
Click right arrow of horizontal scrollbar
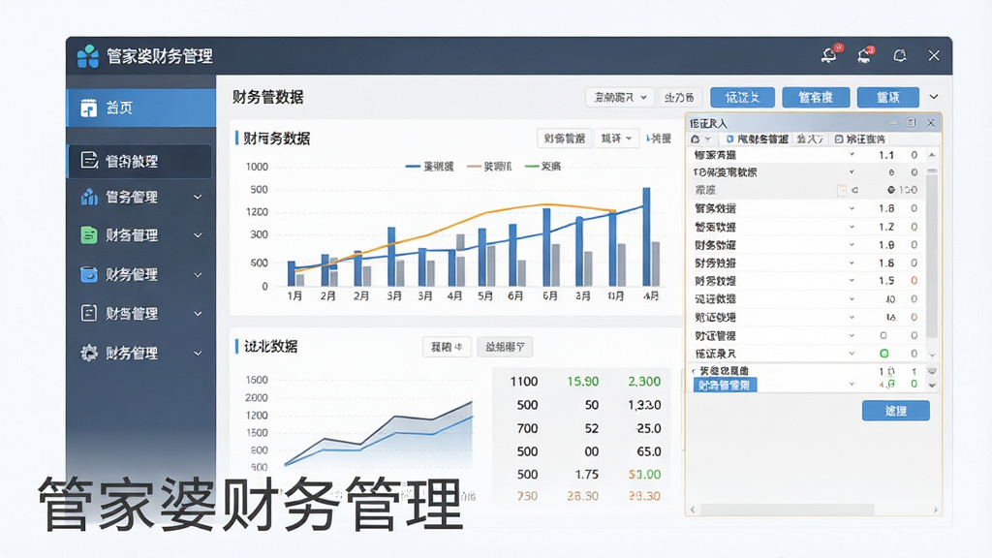pos(935,510)
